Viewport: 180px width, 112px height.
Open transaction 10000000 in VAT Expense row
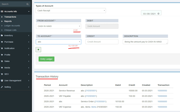coord(162,107)
